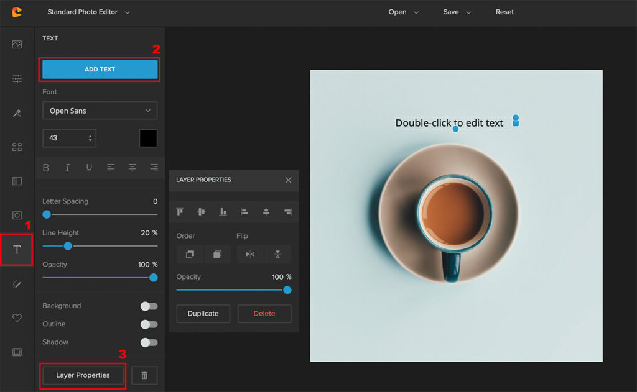Screen dimensions: 637x392
Task: Click the Colorcinch logo icon
Action: click(17, 12)
